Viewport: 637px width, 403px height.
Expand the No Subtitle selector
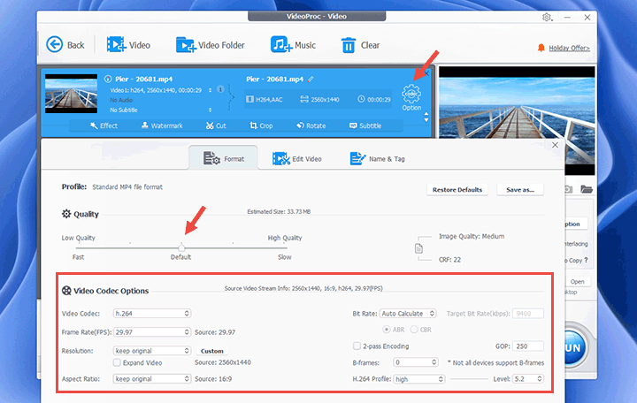pyautogui.click(x=210, y=110)
